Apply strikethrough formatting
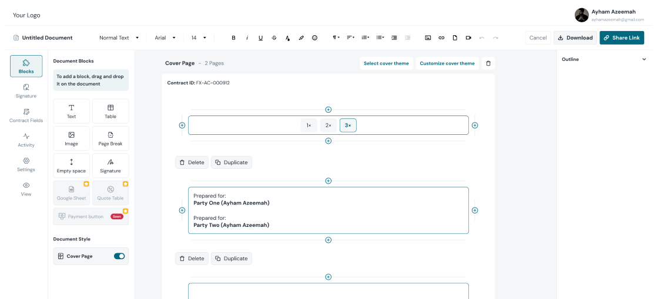Viewport: 657px width, 299px height. tap(274, 38)
